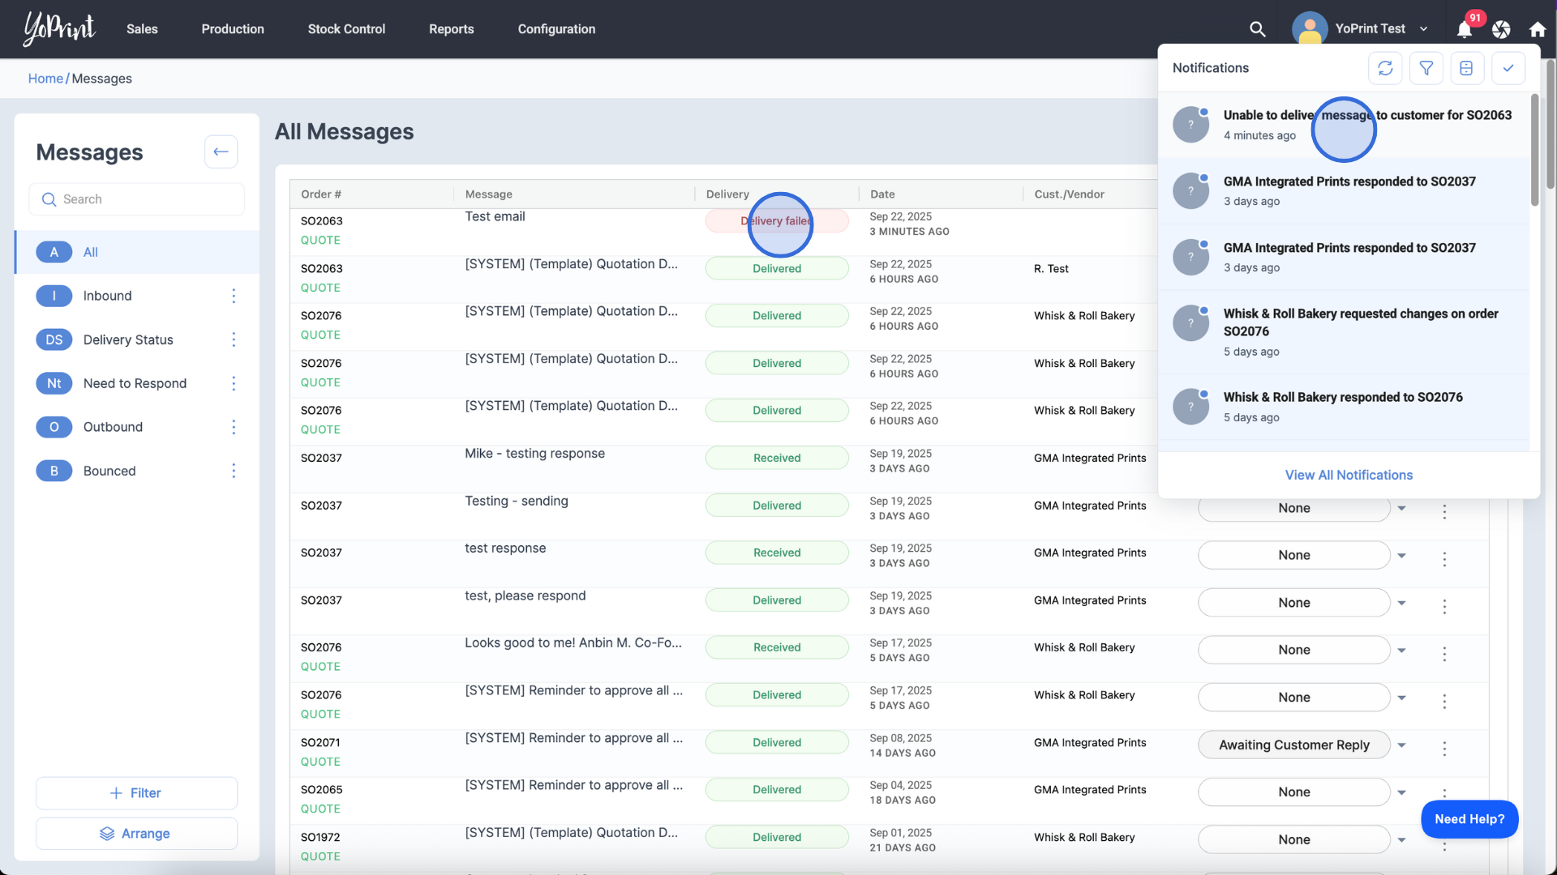
Task: Open the notifications bell icon
Action: (x=1464, y=29)
